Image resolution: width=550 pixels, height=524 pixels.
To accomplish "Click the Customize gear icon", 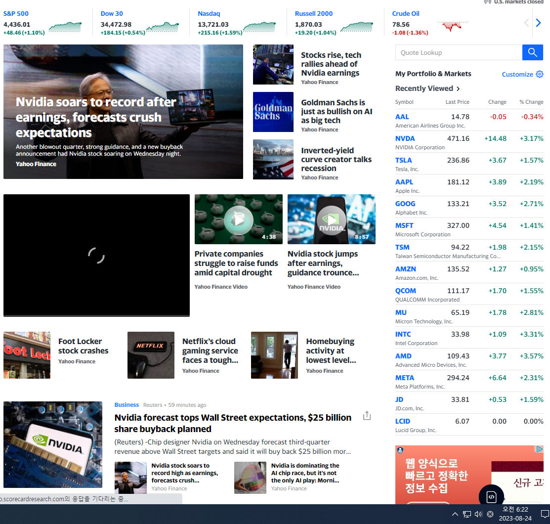I will pyautogui.click(x=540, y=74).
